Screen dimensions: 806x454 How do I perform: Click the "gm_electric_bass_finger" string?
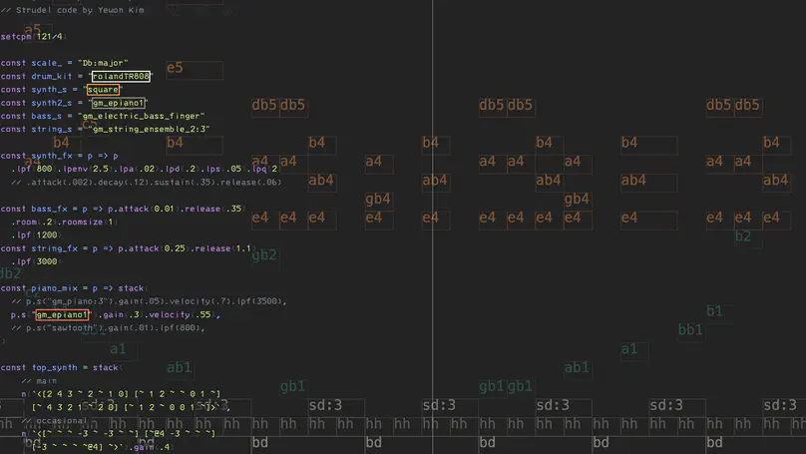142,116
